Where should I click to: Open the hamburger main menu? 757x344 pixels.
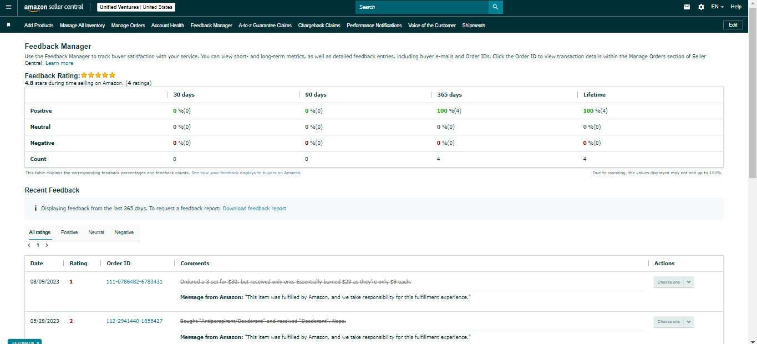(8, 7)
